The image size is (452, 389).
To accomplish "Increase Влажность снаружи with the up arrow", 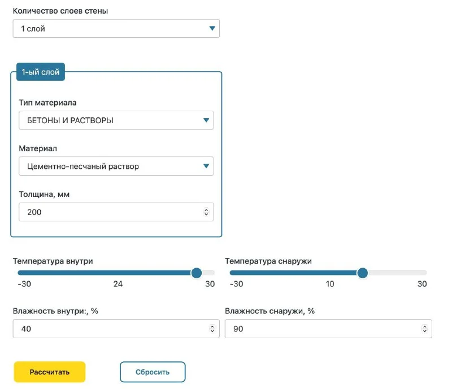I will click(424, 326).
